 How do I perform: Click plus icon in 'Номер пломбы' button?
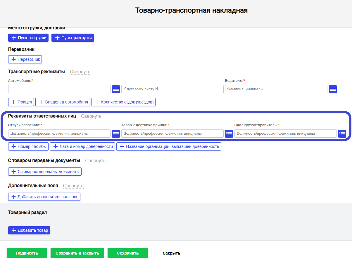(13, 146)
